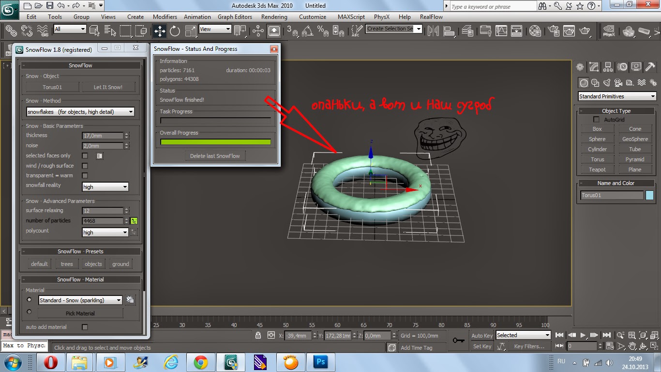The width and height of the screenshot is (661, 372).
Task: Open the MAXScript menu
Action: pos(351,17)
